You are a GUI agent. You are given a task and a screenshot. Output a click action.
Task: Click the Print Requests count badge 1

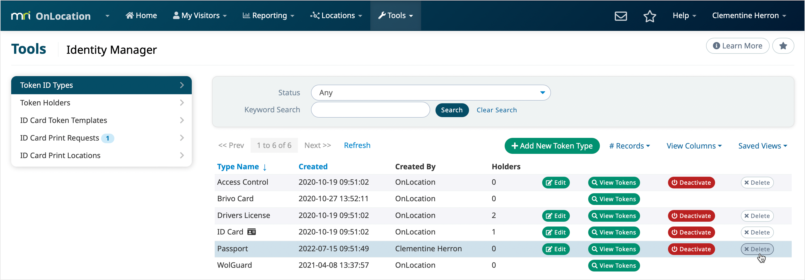107,138
